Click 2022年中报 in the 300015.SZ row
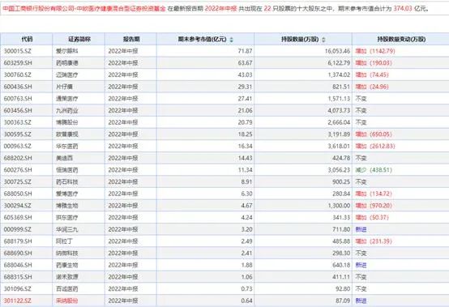Viewport: 449px width, 307px height. pos(123,51)
